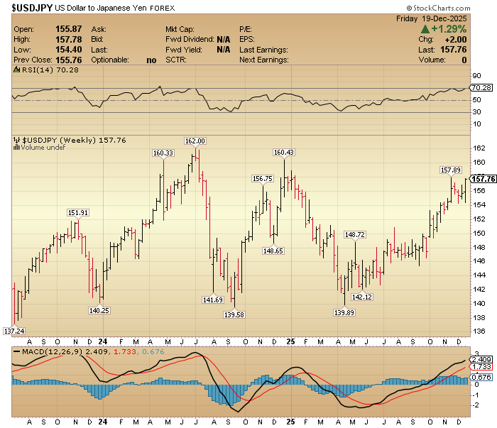Click the current price tag 157.76 on axis

point(483,179)
